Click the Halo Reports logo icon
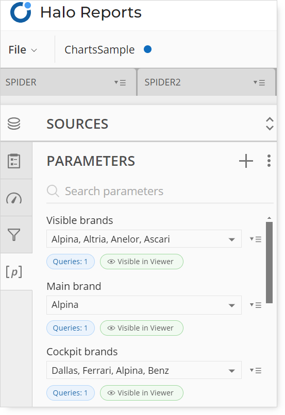Image resolution: width=285 pixels, height=415 pixels. (21, 12)
